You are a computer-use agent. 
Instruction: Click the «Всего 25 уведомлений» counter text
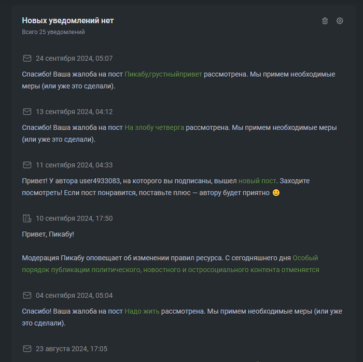coord(53,32)
